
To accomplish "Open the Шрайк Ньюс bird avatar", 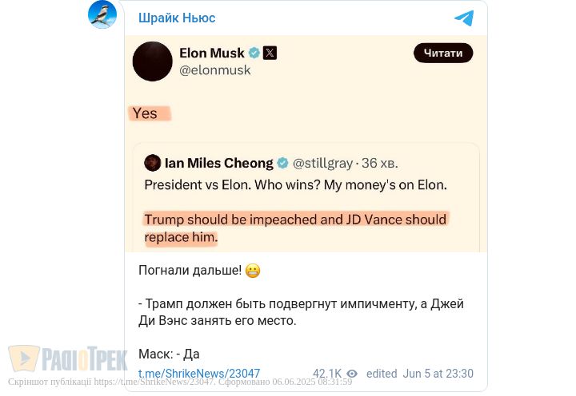I will point(102,15).
